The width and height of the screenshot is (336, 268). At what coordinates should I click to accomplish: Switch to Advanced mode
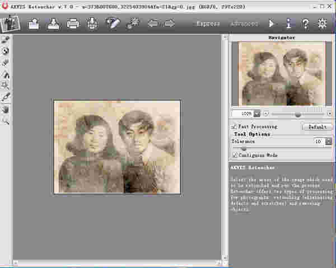pos(244,24)
